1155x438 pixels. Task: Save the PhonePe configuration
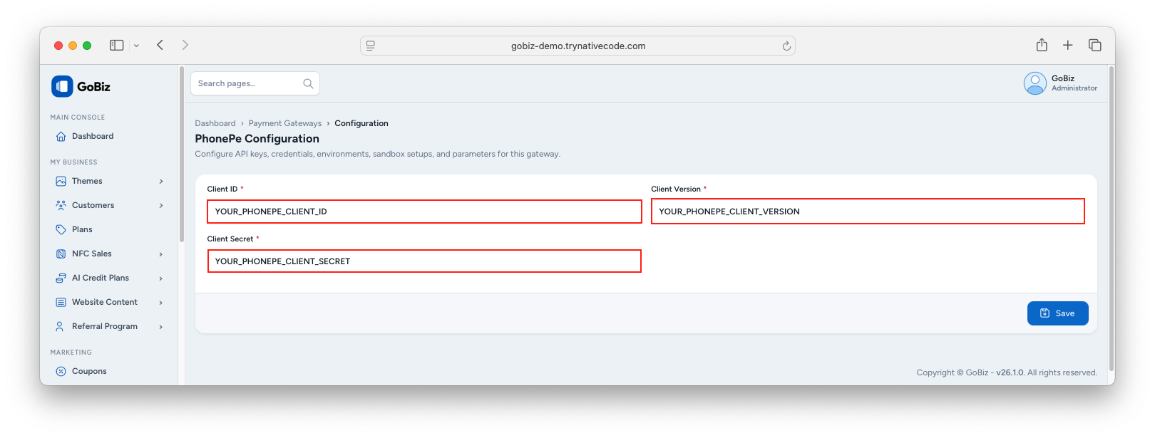click(x=1057, y=313)
